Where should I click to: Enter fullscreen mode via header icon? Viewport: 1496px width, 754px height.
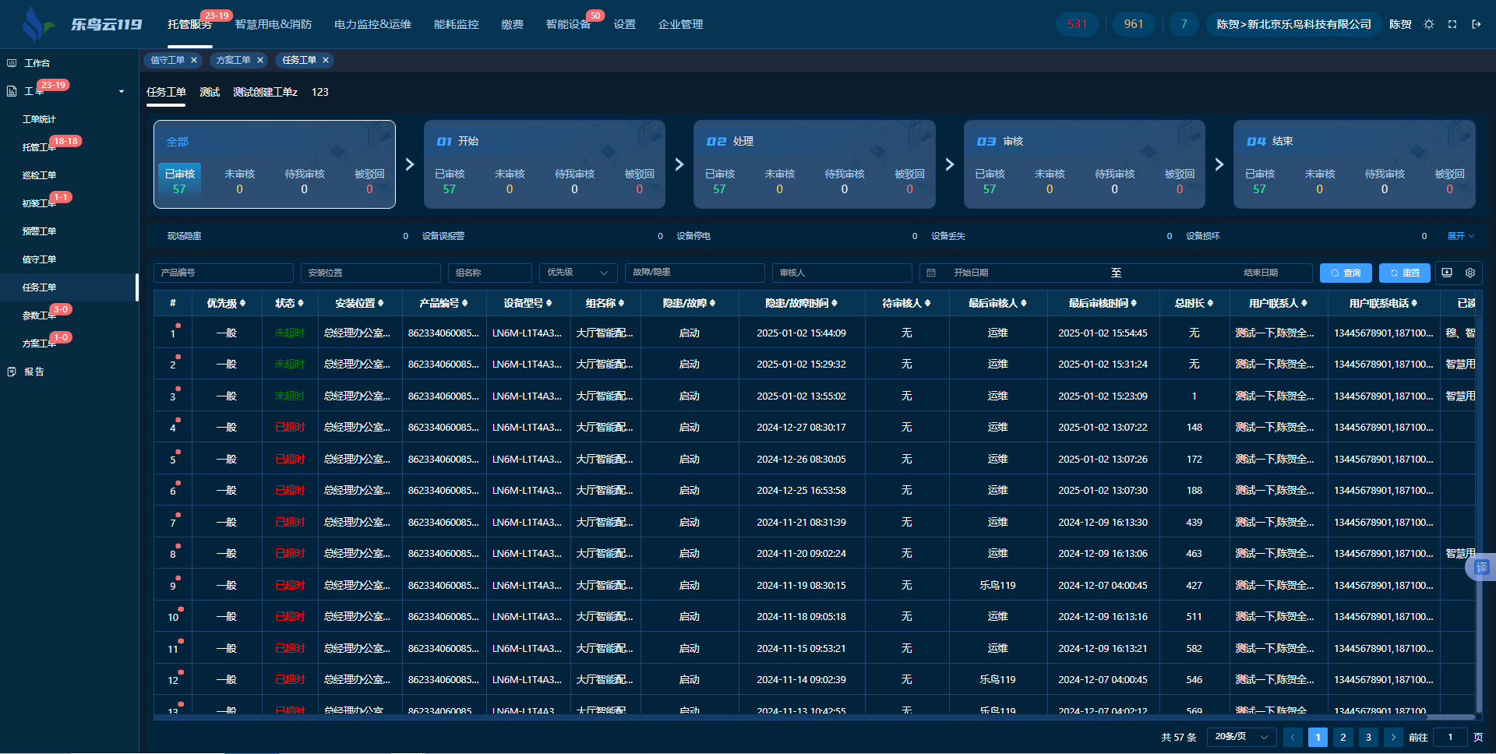coord(1452,24)
